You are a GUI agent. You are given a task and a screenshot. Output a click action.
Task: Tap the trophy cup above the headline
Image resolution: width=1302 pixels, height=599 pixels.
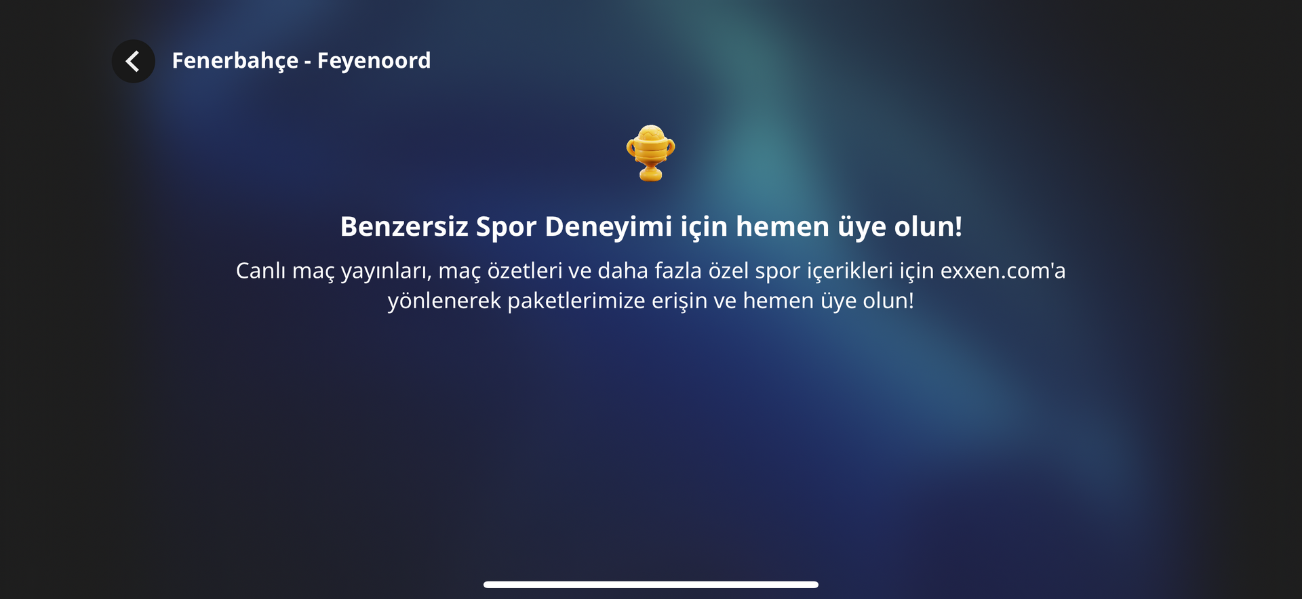point(650,153)
